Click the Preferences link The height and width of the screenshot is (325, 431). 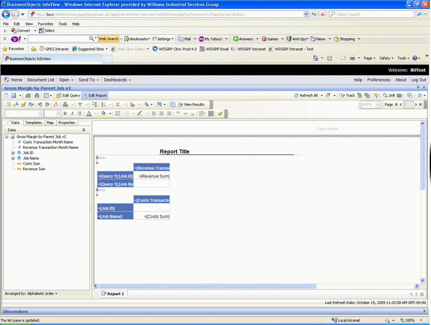tap(379, 80)
